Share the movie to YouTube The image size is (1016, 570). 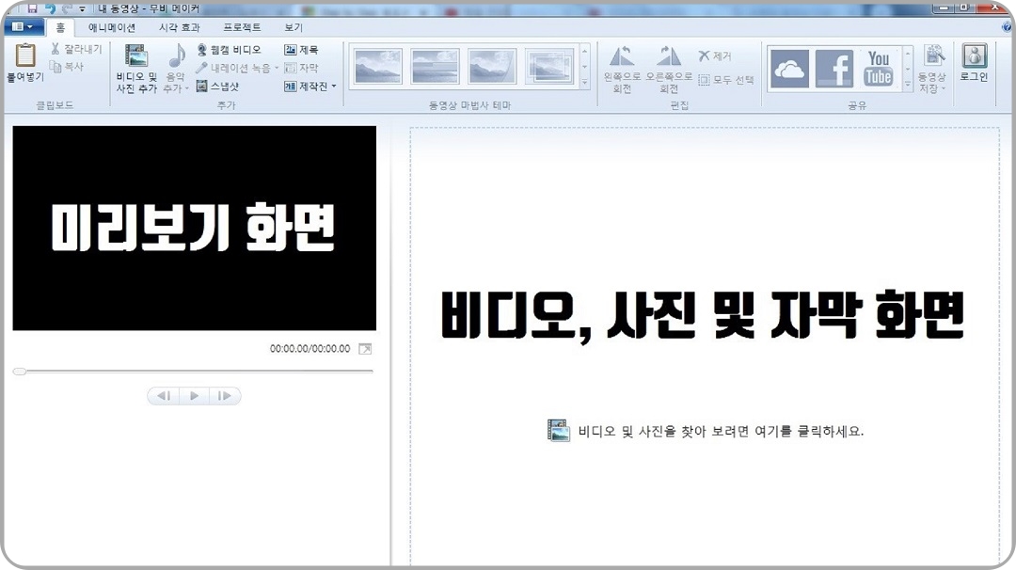tap(879, 67)
